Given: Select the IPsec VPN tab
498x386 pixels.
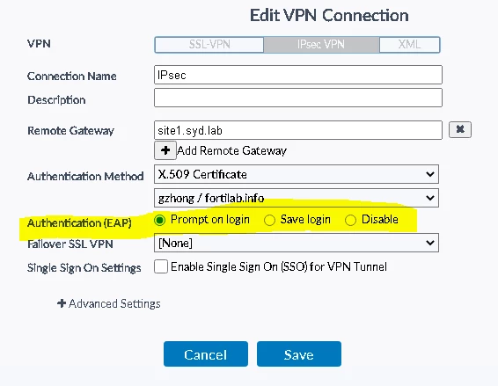Looking at the screenshot, I should [x=321, y=45].
